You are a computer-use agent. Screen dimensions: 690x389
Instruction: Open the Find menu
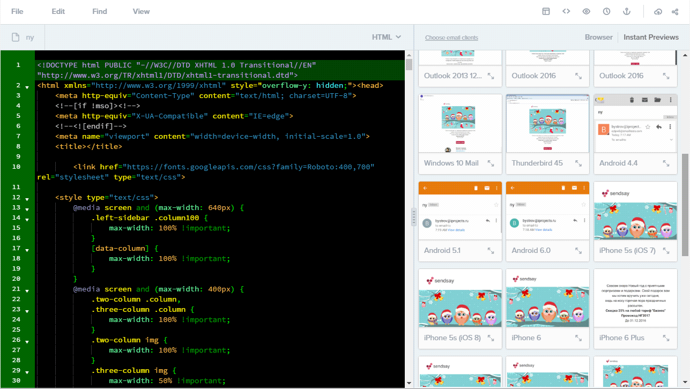[100, 11]
